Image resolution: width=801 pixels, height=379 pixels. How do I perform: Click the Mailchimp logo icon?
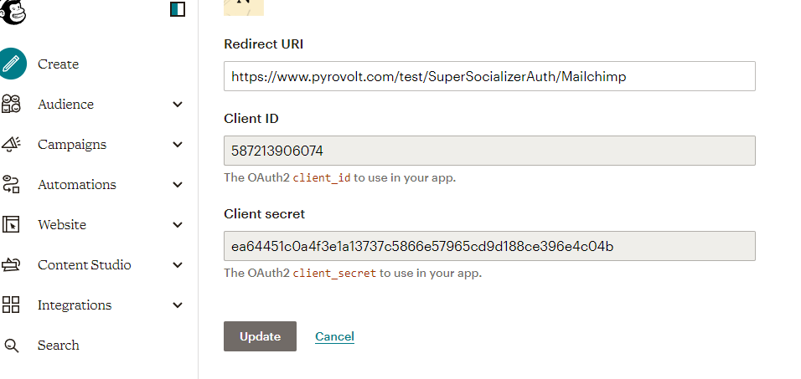pyautogui.click(x=10, y=9)
